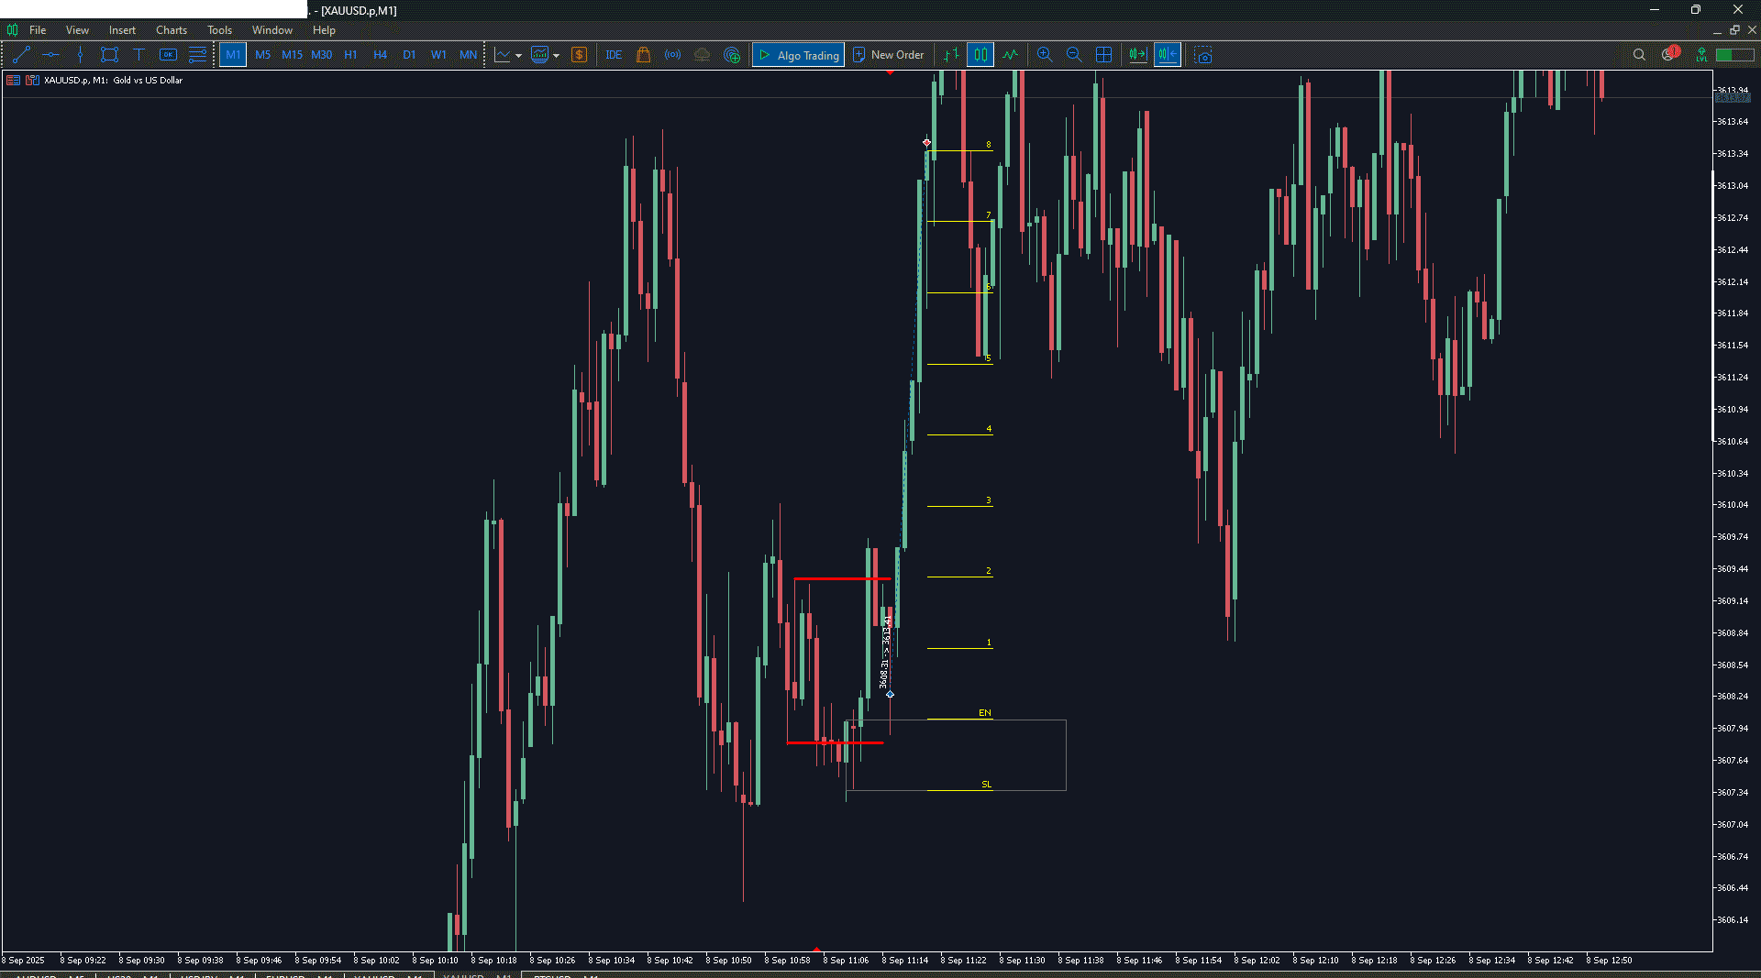Screen dimensions: 1761x978
Task: Switch chart to candlestick display mode
Action: [980, 55]
